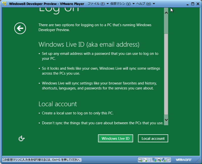Open the ファイル (F) menu

pyautogui.click(x=96, y=4)
